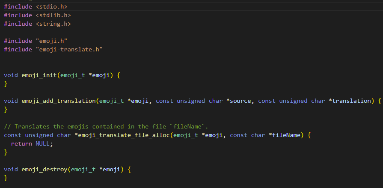Click the fileName parameter

[x=286, y=135]
